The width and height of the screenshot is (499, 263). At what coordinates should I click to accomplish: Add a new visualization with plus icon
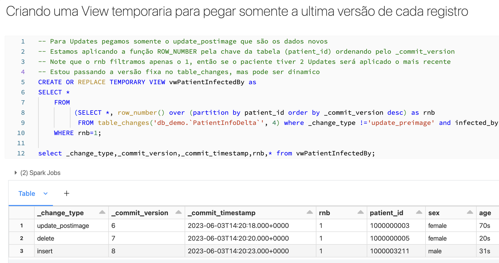coord(67,194)
